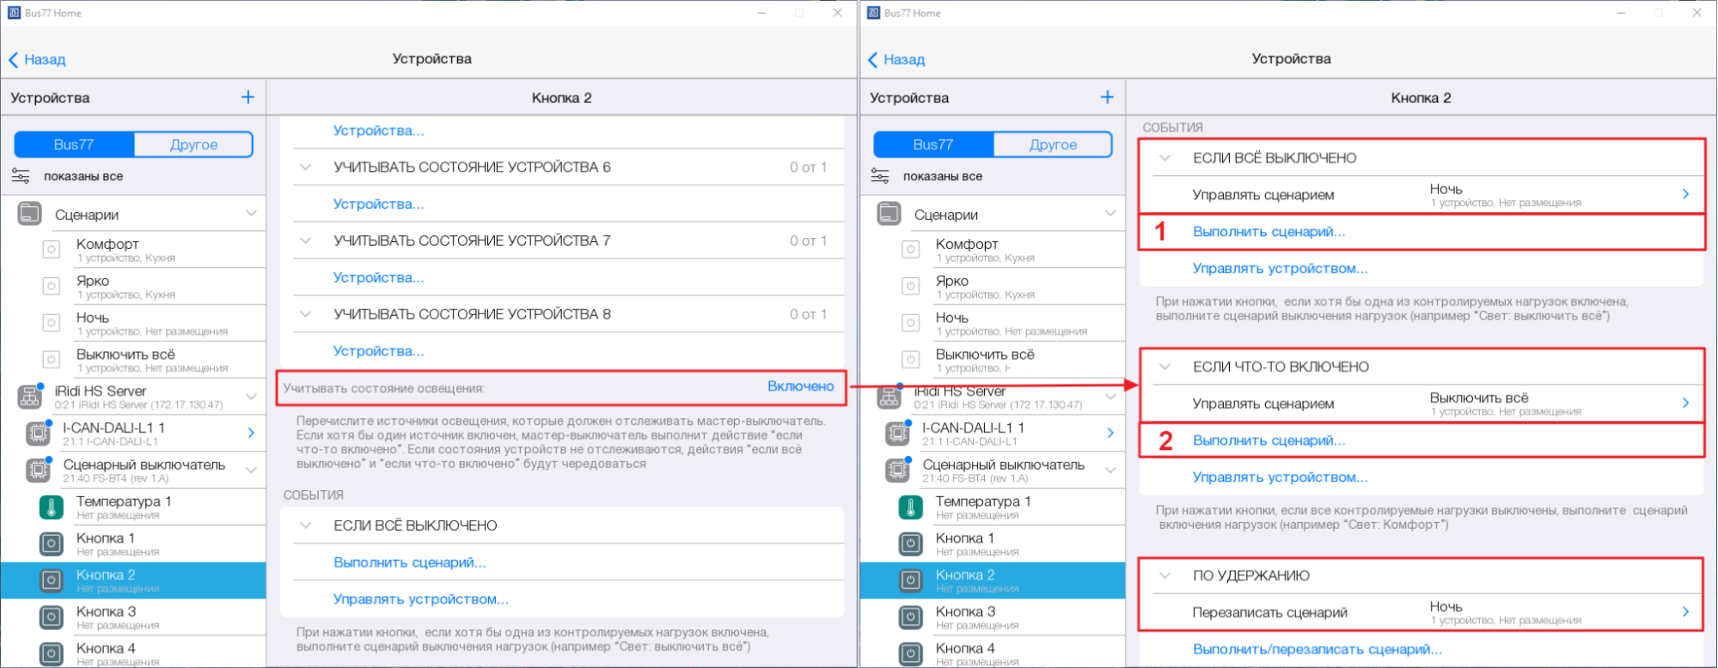Select the Bus77 tab in right window
This screenshot has width=1718, height=668.
click(x=933, y=144)
